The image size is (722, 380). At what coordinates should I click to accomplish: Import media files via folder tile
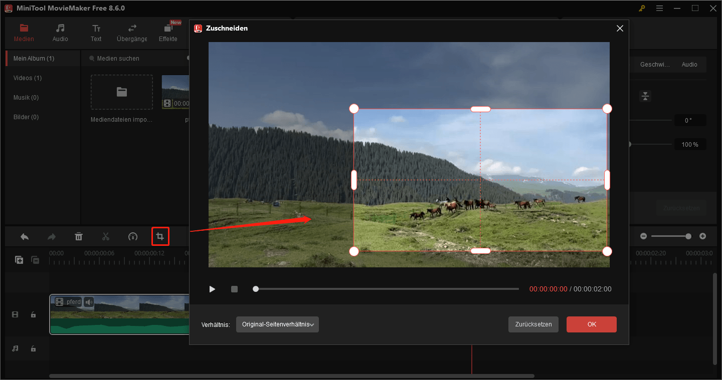click(122, 92)
